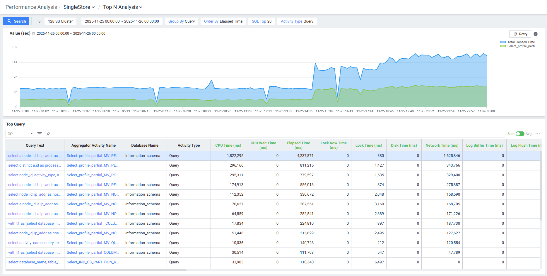Click the calendar icon next to Value (sec)

pos(34,34)
